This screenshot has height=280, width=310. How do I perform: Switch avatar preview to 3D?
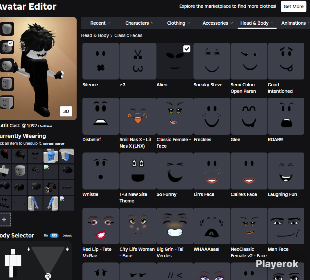tap(66, 111)
